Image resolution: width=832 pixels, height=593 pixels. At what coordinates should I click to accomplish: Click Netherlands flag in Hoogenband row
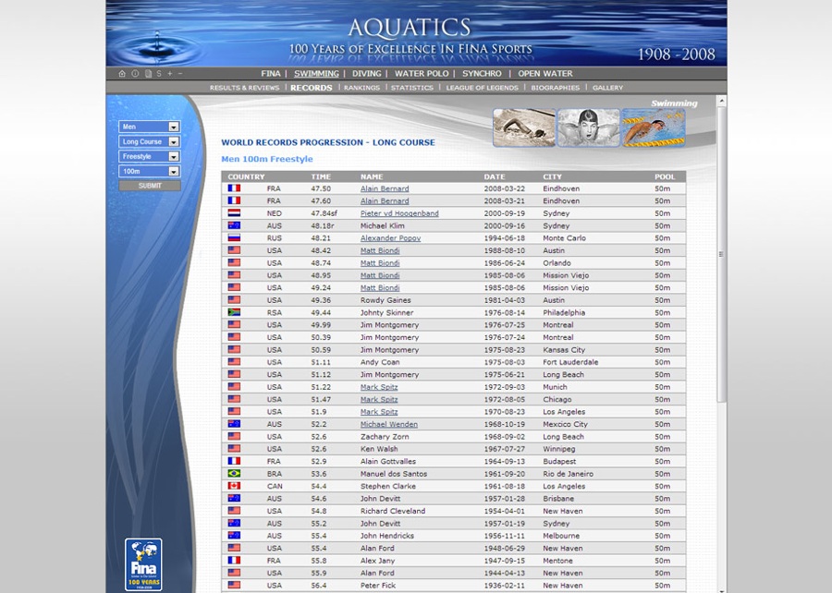point(234,213)
